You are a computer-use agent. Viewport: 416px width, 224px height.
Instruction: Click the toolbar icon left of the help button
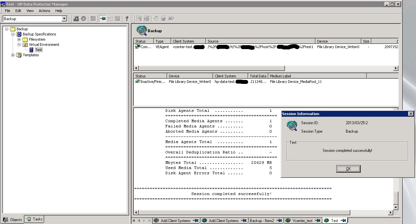tap(117, 19)
